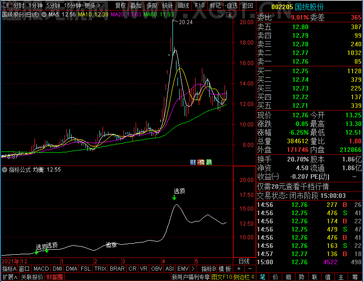Select 价 price tab
The image size is (363, 282).
pyautogui.click(x=275, y=277)
